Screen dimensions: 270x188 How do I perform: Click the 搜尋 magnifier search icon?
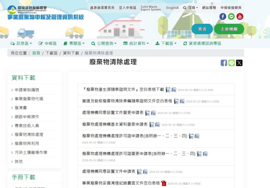tap(185, 8)
